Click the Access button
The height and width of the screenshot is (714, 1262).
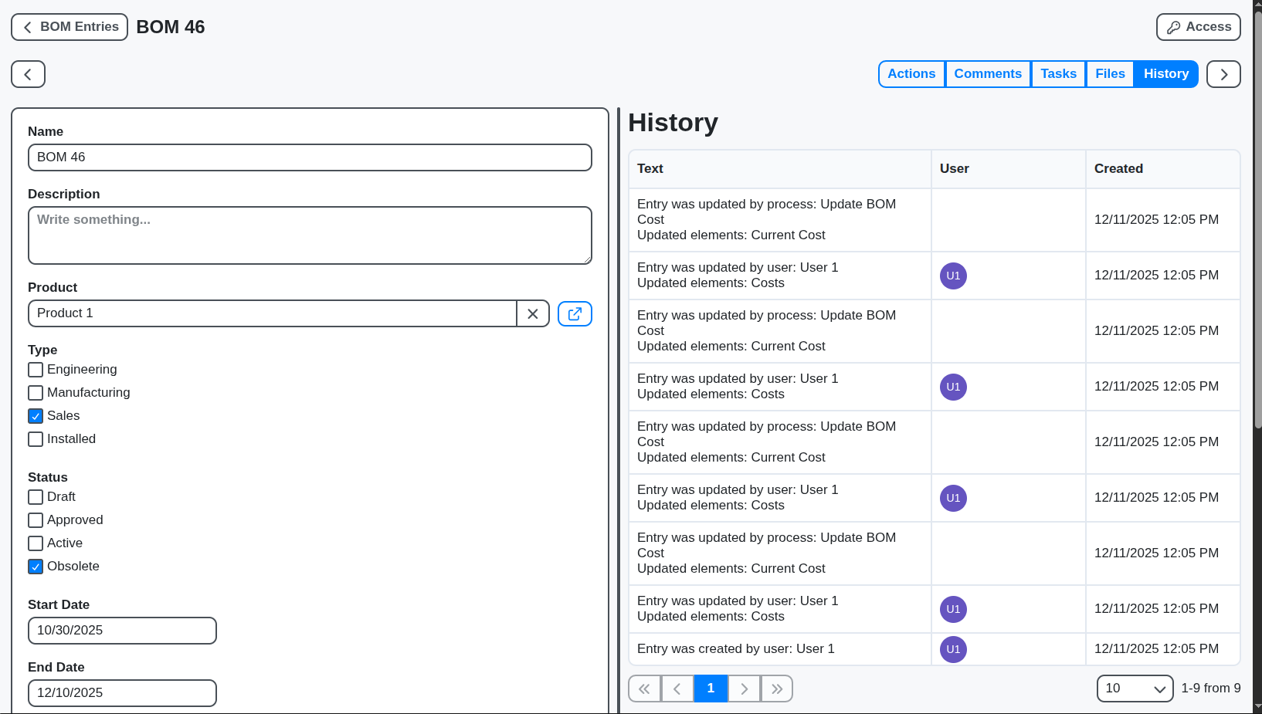pos(1198,26)
